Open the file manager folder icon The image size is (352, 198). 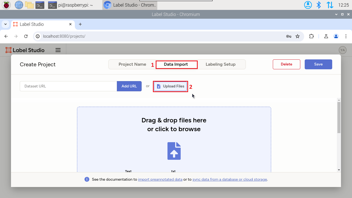point(29,5)
